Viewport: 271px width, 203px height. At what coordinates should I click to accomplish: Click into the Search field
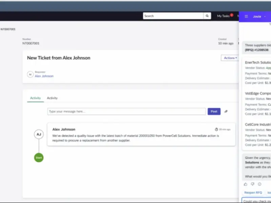coord(173,16)
